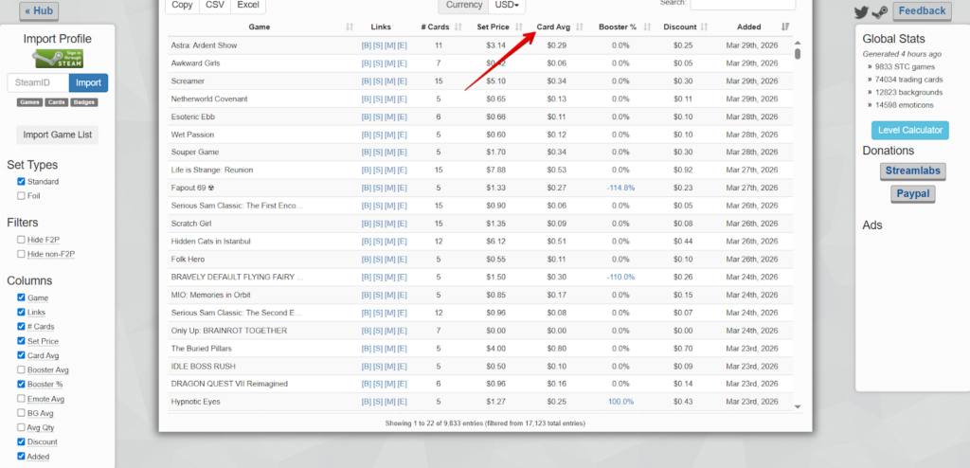
Task: Toggle the Game column checkbox
Action: click(21, 297)
